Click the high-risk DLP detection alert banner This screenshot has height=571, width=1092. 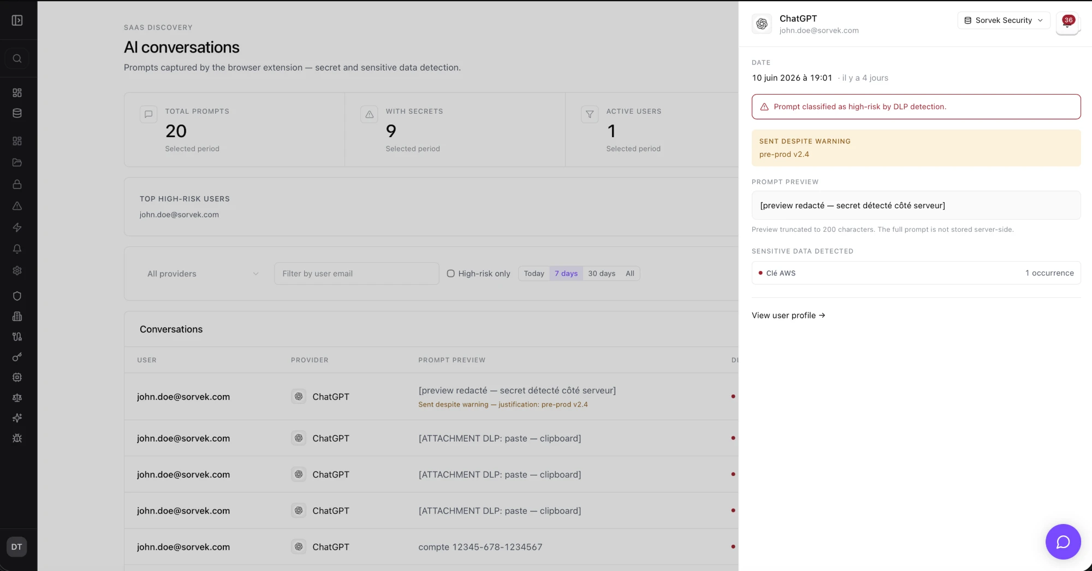[916, 107]
